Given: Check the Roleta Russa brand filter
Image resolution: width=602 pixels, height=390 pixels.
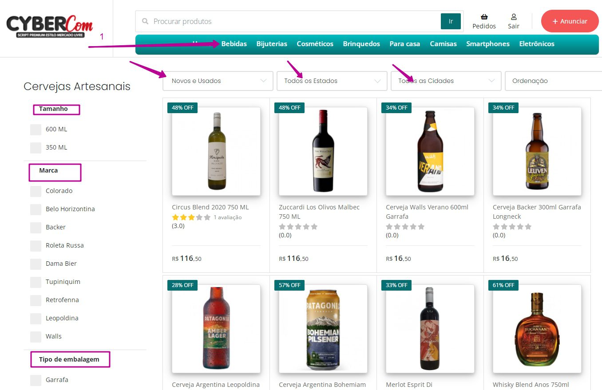Looking at the screenshot, I should (x=36, y=246).
